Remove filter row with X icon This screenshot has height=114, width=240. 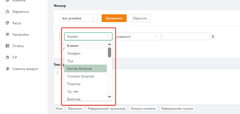pyautogui.click(x=213, y=36)
